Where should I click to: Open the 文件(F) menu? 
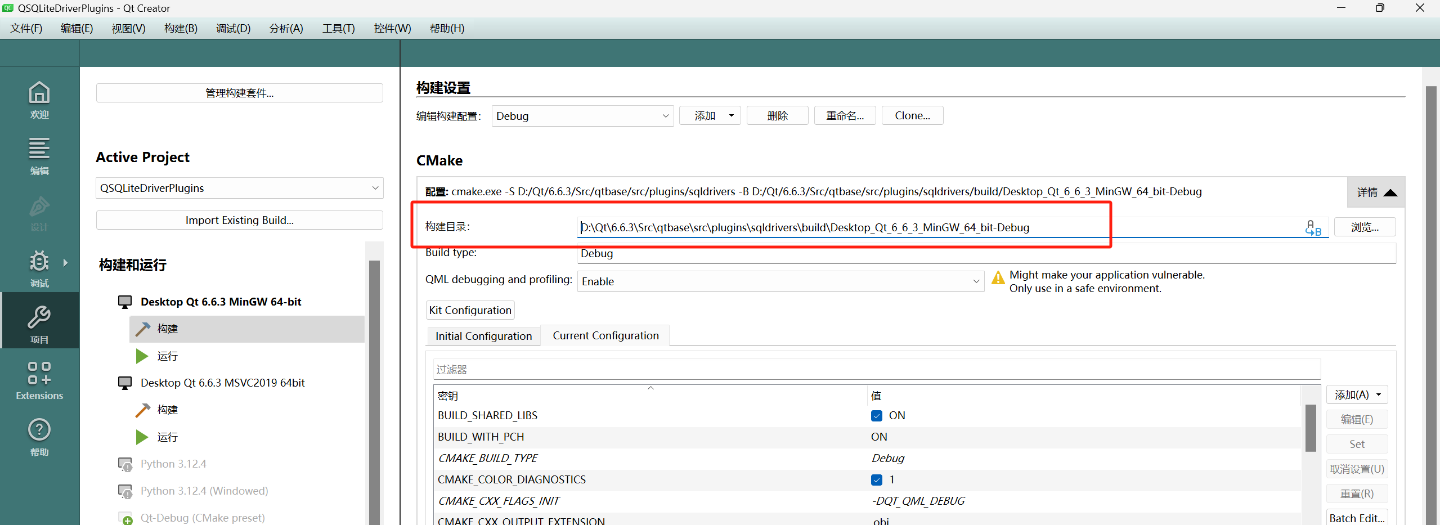click(26, 28)
